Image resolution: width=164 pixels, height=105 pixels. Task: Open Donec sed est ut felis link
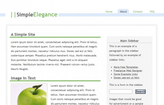(x=127, y=78)
